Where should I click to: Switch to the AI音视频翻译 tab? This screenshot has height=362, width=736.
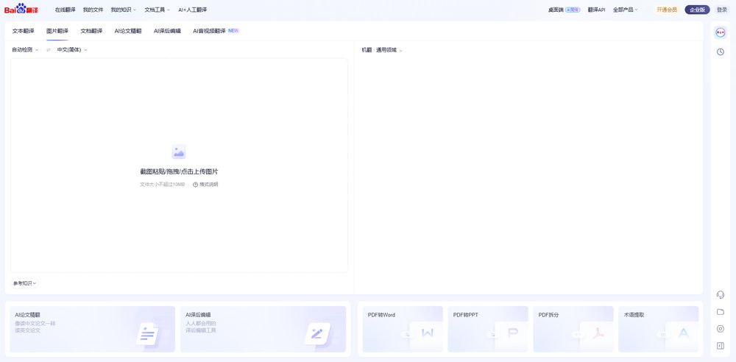coord(209,31)
